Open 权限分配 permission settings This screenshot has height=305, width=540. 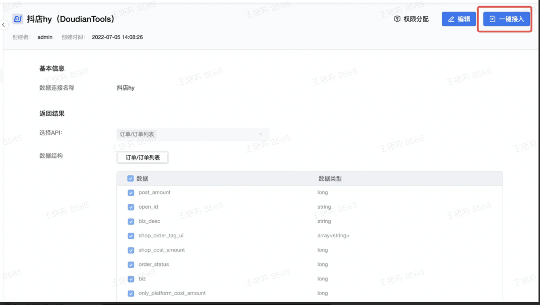tap(411, 19)
